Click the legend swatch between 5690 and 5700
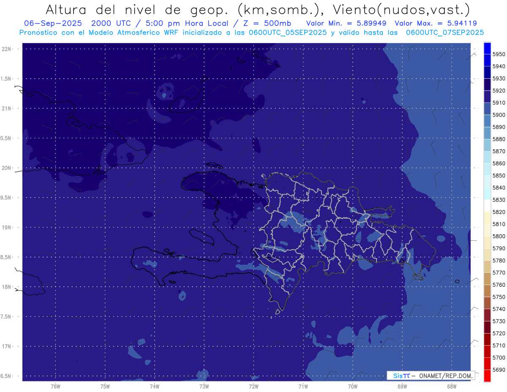This screenshot has height=392, width=507. (487, 364)
